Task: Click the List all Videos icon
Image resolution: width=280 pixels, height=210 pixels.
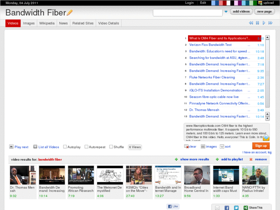Action: [35, 147]
